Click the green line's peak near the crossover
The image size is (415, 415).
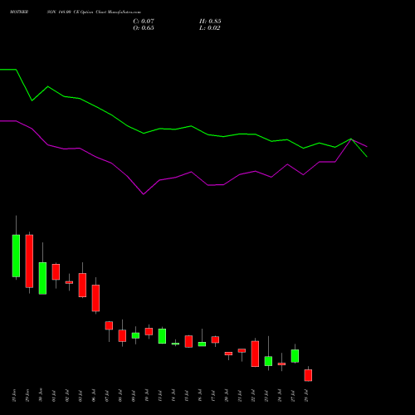point(351,139)
